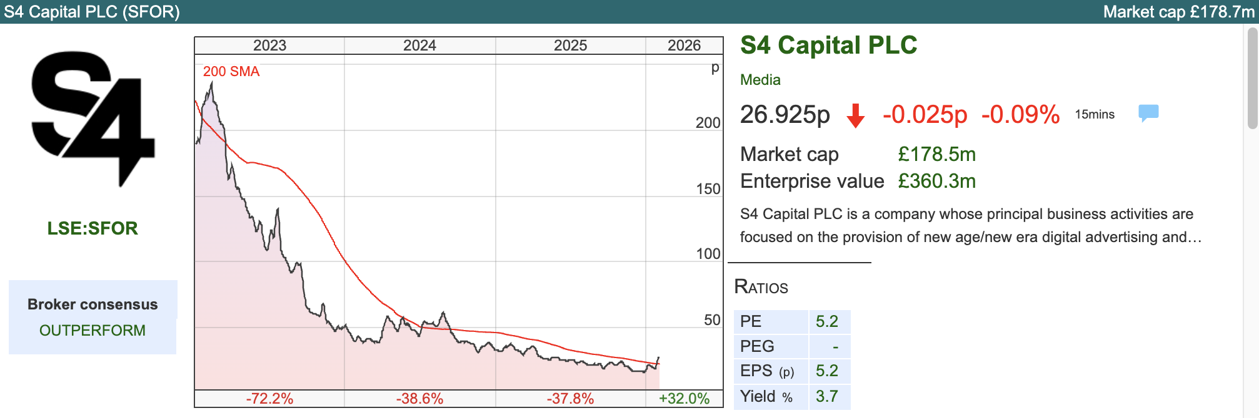Click the Yield % ratio value
The height and width of the screenshot is (418, 1259).
coord(826,396)
